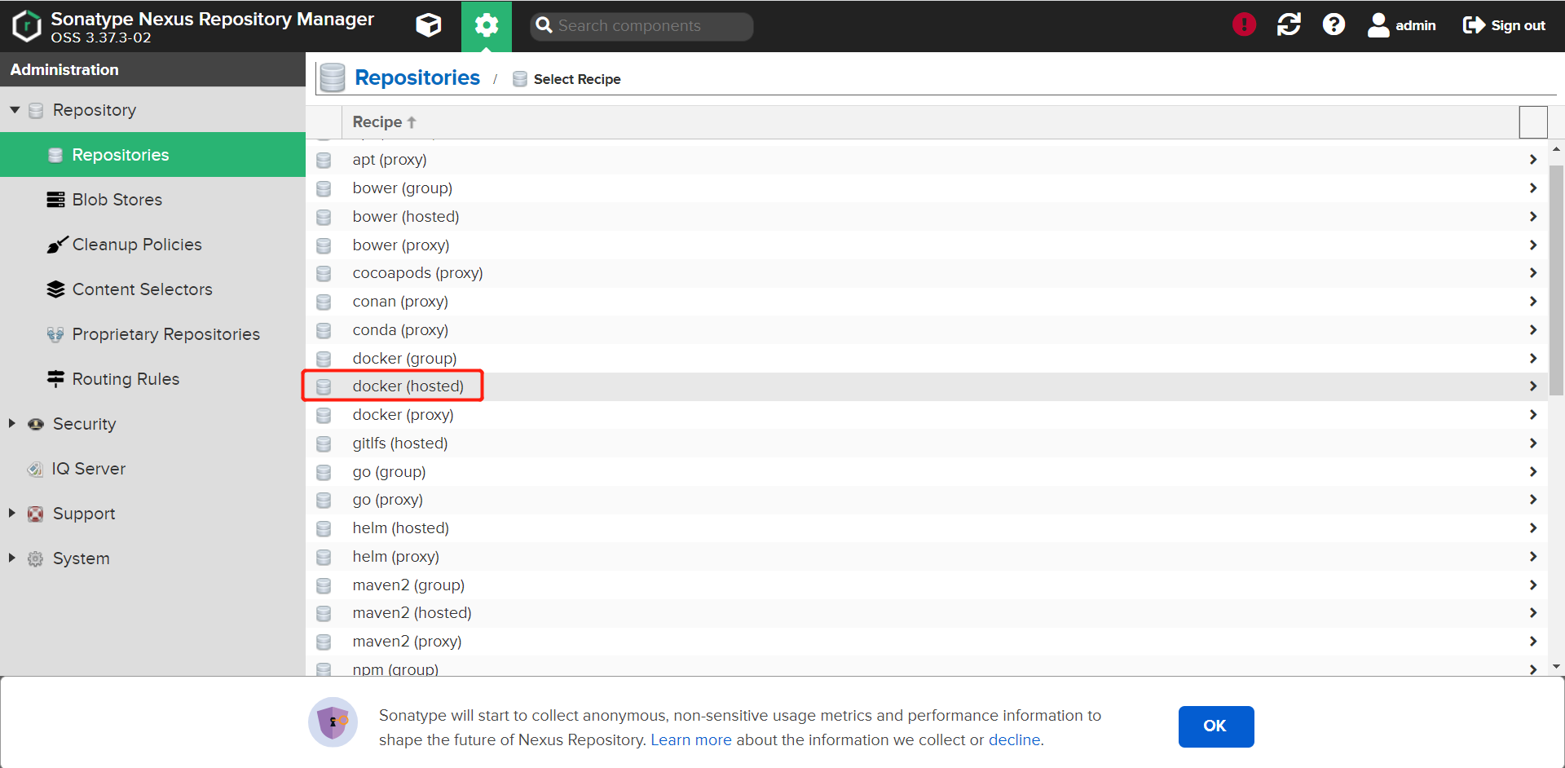Screen dimensions: 1565x768
Task: Click the Support lifebuoy icon
Action: point(35,514)
